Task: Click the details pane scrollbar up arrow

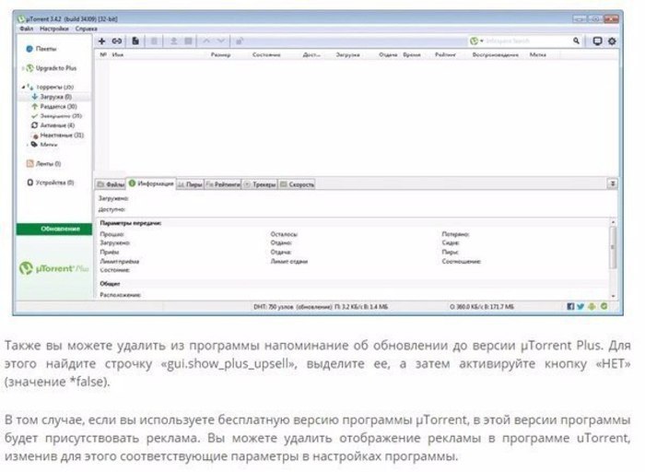Action: tap(613, 222)
